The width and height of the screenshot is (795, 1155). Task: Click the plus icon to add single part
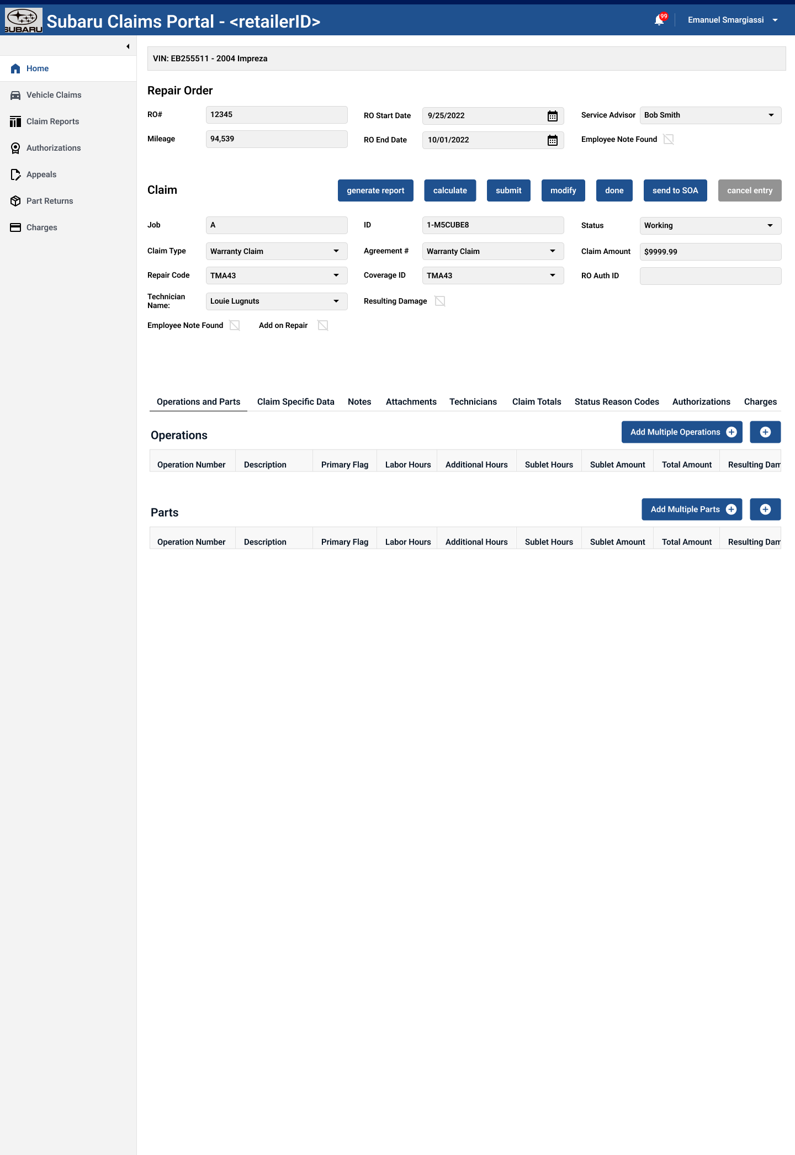click(765, 510)
